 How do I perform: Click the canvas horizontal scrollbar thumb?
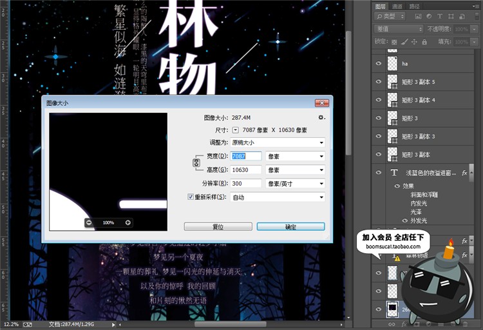click(x=231, y=324)
